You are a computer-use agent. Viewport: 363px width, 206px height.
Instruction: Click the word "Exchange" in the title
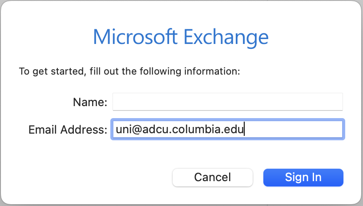(x=226, y=37)
